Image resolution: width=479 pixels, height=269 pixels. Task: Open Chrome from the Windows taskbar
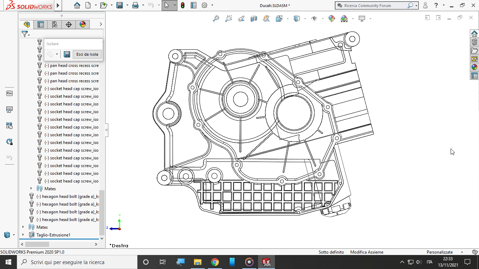point(215,262)
